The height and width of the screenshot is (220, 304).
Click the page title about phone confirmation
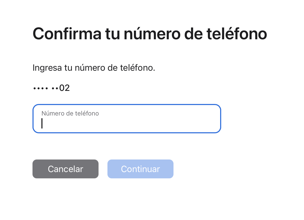click(x=150, y=34)
